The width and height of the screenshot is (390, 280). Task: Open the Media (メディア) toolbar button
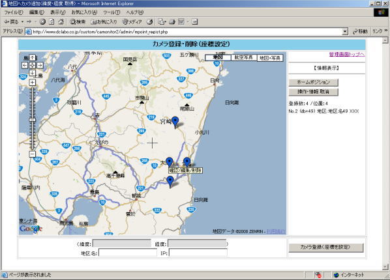tap(132, 22)
